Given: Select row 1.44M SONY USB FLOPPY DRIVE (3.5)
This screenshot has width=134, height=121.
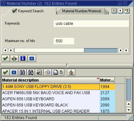Looking at the screenshot, I should (50, 87).
